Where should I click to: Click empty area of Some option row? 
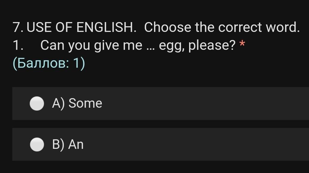(x=204, y=104)
